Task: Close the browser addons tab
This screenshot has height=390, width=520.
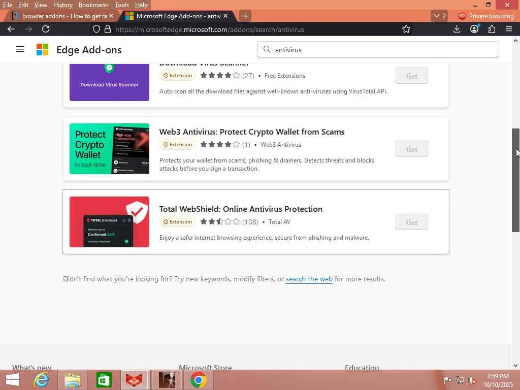Action: [111, 16]
